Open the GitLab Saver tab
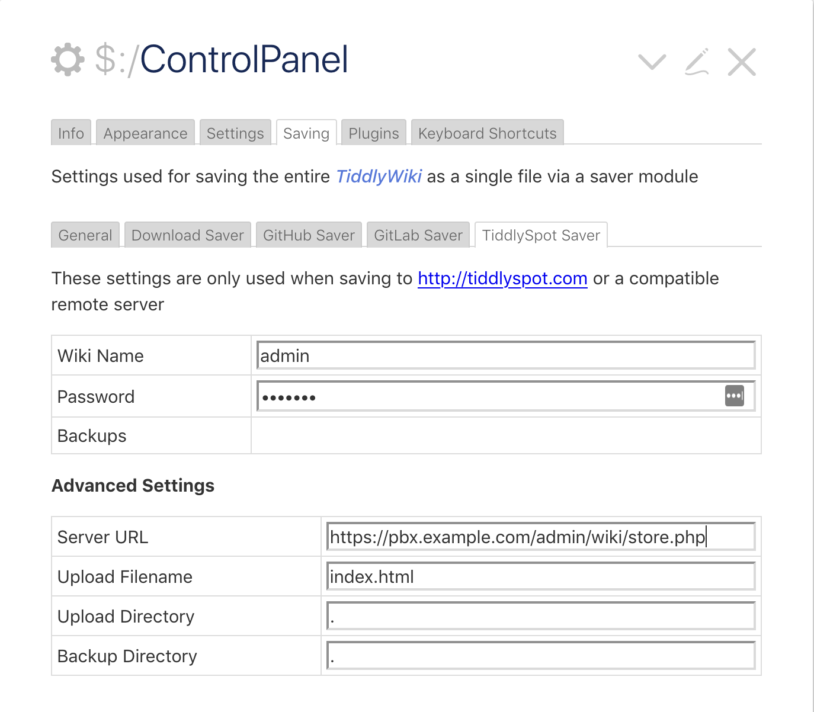This screenshot has width=814, height=712. tap(418, 235)
